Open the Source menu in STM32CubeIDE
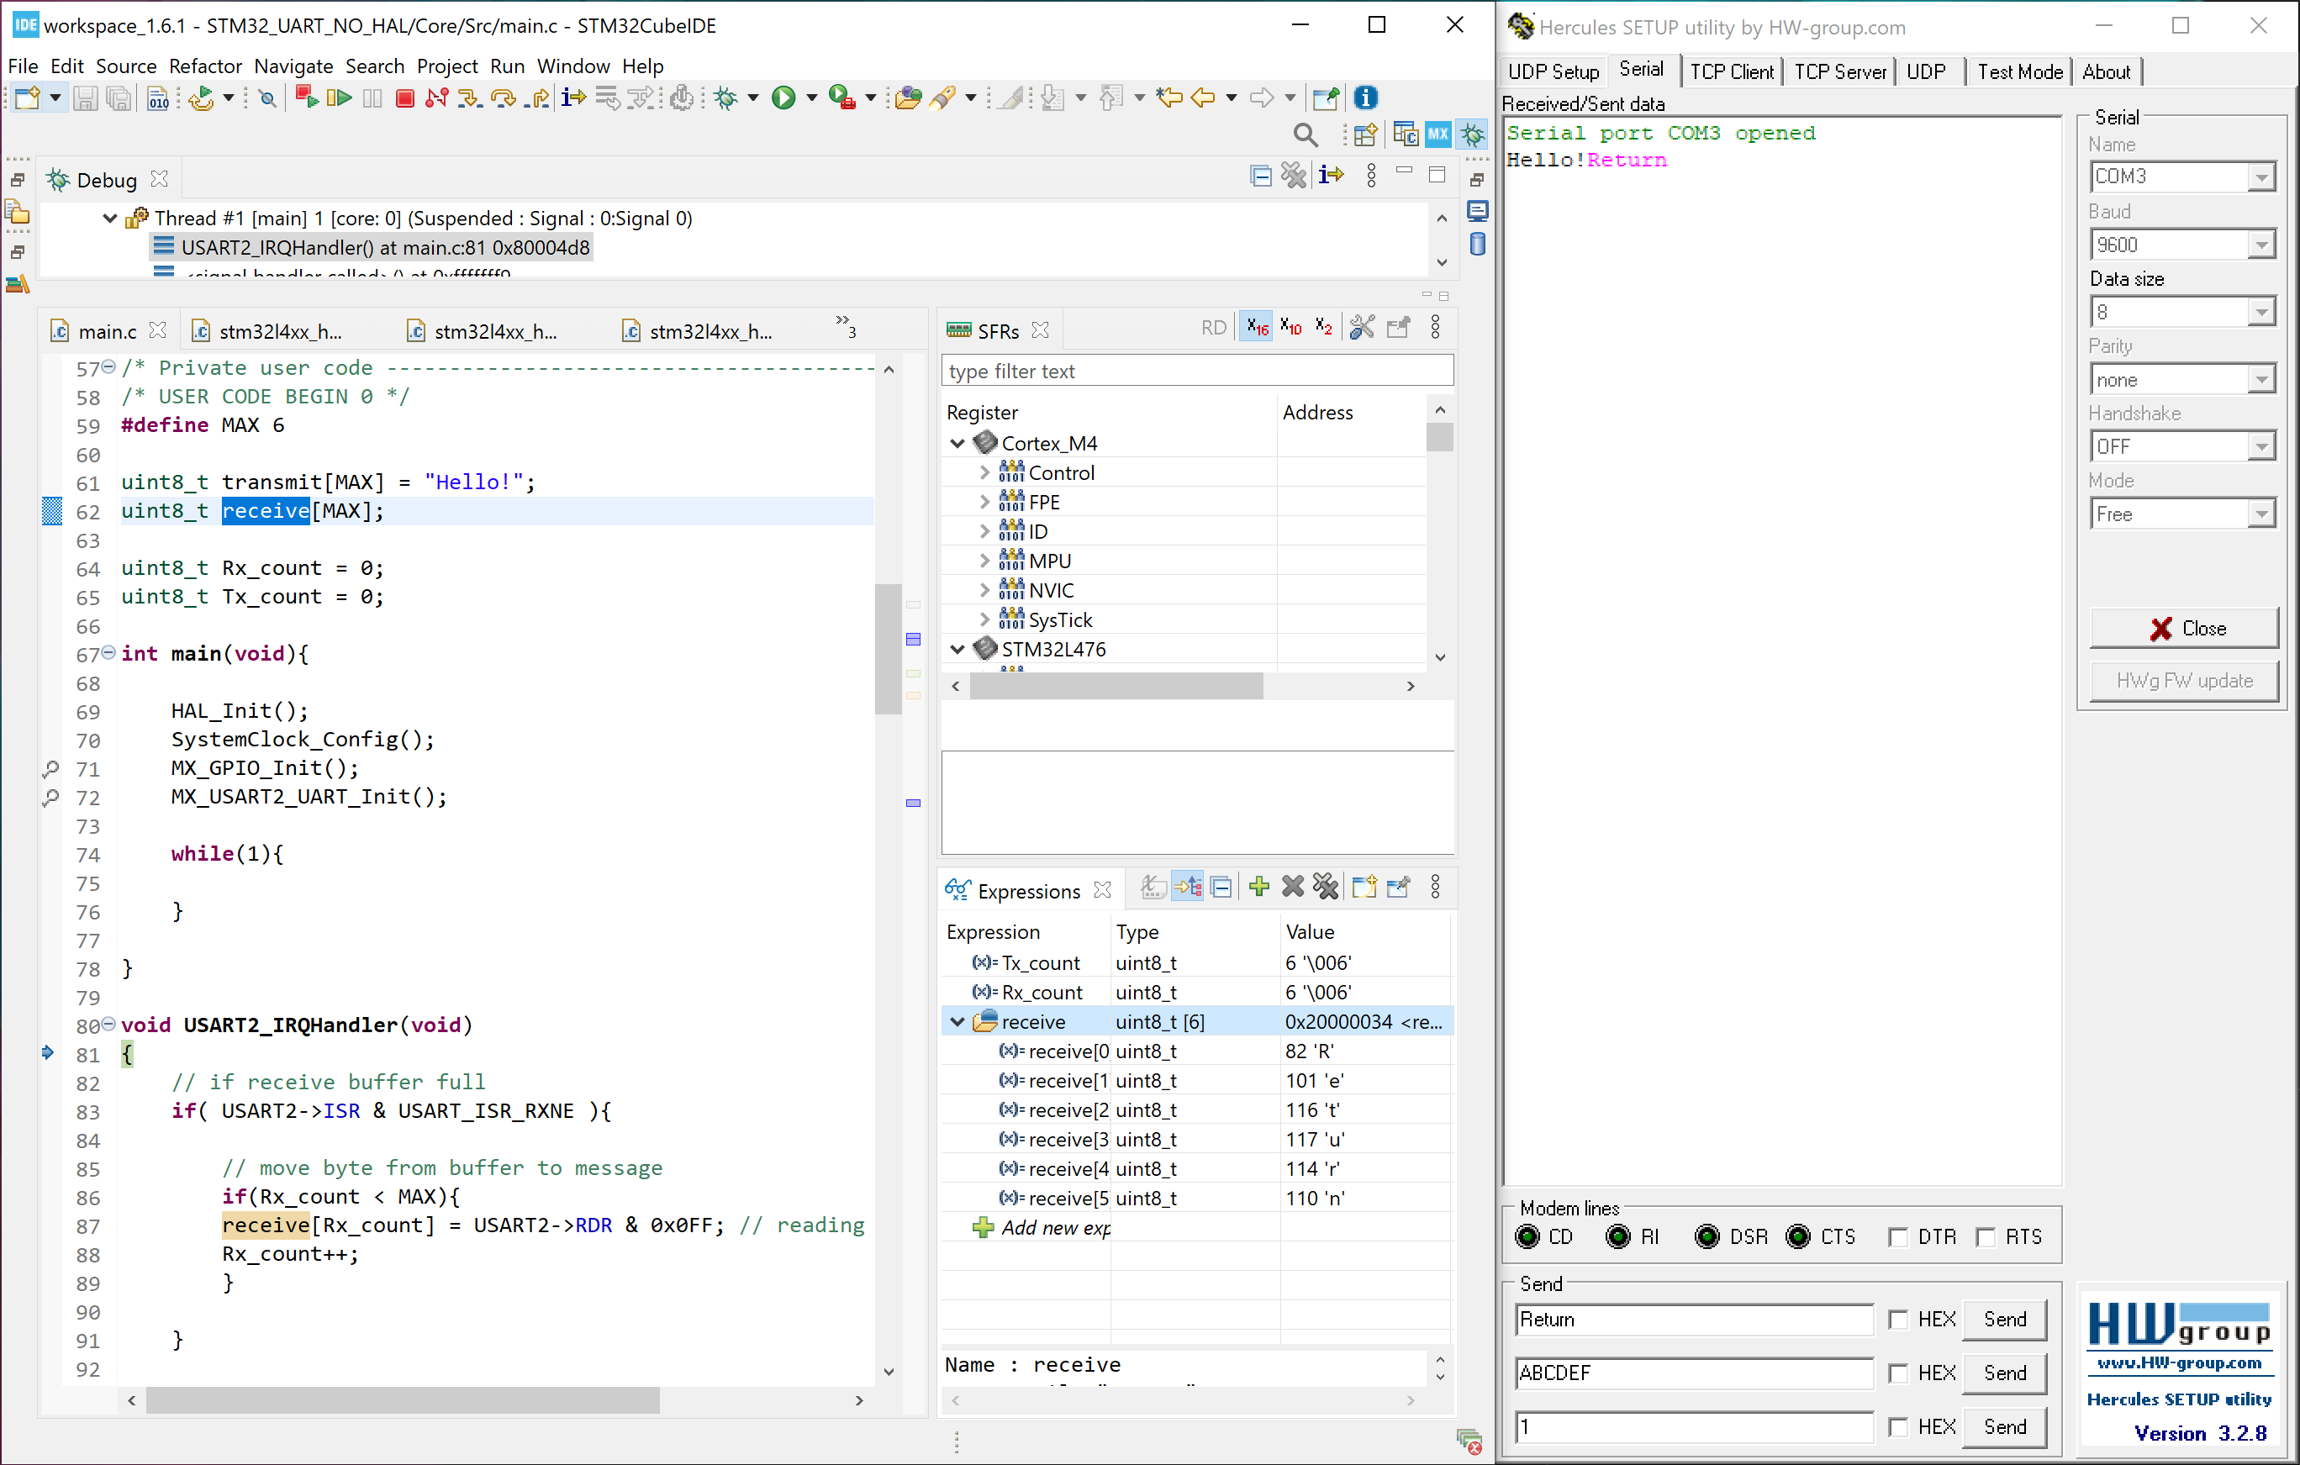This screenshot has height=1465, width=2300. click(126, 66)
